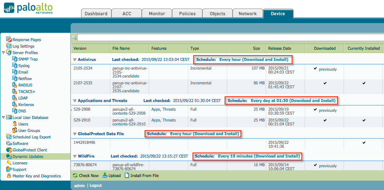384x190 pixels.
Task: Click the LDAP icon
Action: pyautogui.click(x=14, y=98)
